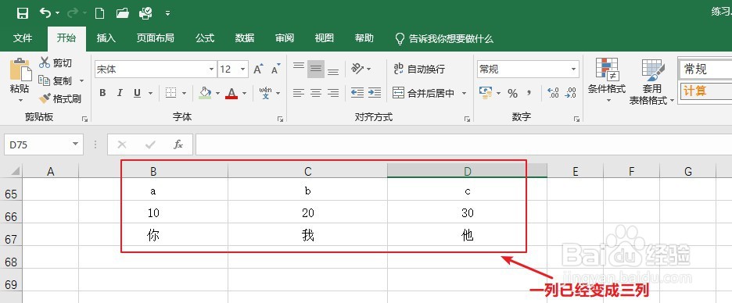This screenshot has height=303, width=732.
Task: Open 条件格式 conditional formatting
Action: [607, 80]
